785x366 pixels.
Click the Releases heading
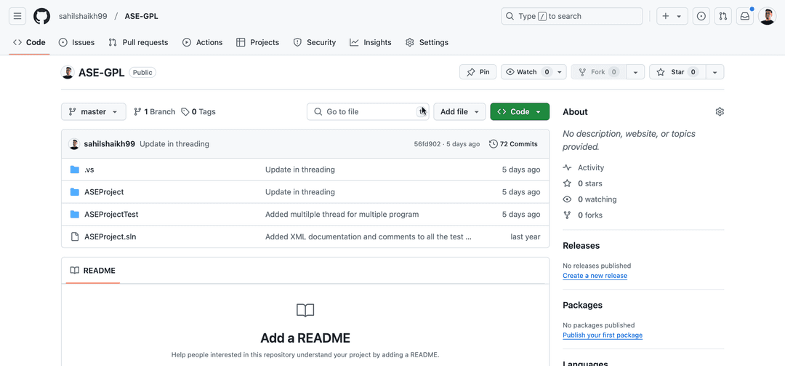(581, 246)
